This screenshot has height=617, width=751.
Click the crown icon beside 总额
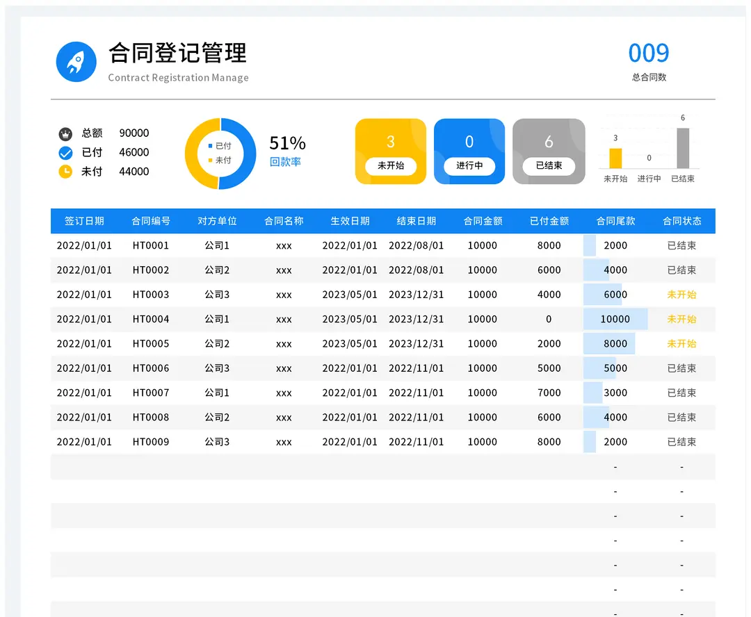[x=65, y=134]
